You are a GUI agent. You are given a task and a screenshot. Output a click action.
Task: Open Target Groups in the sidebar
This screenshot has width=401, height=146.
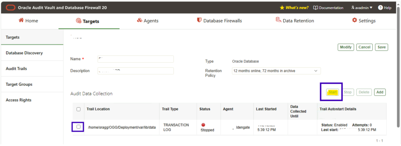pyautogui.click(x=32, y=84)
